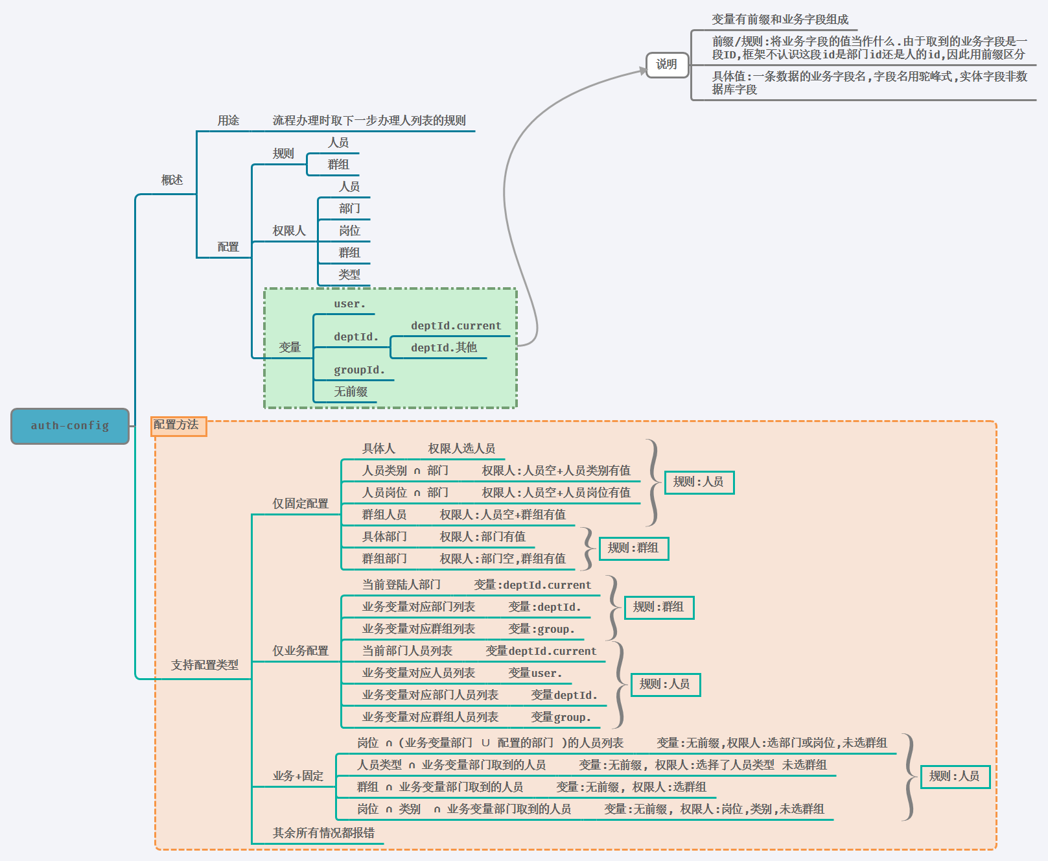Click the user. variable node
1048x861 pixels.
click(x=350, y=304)
